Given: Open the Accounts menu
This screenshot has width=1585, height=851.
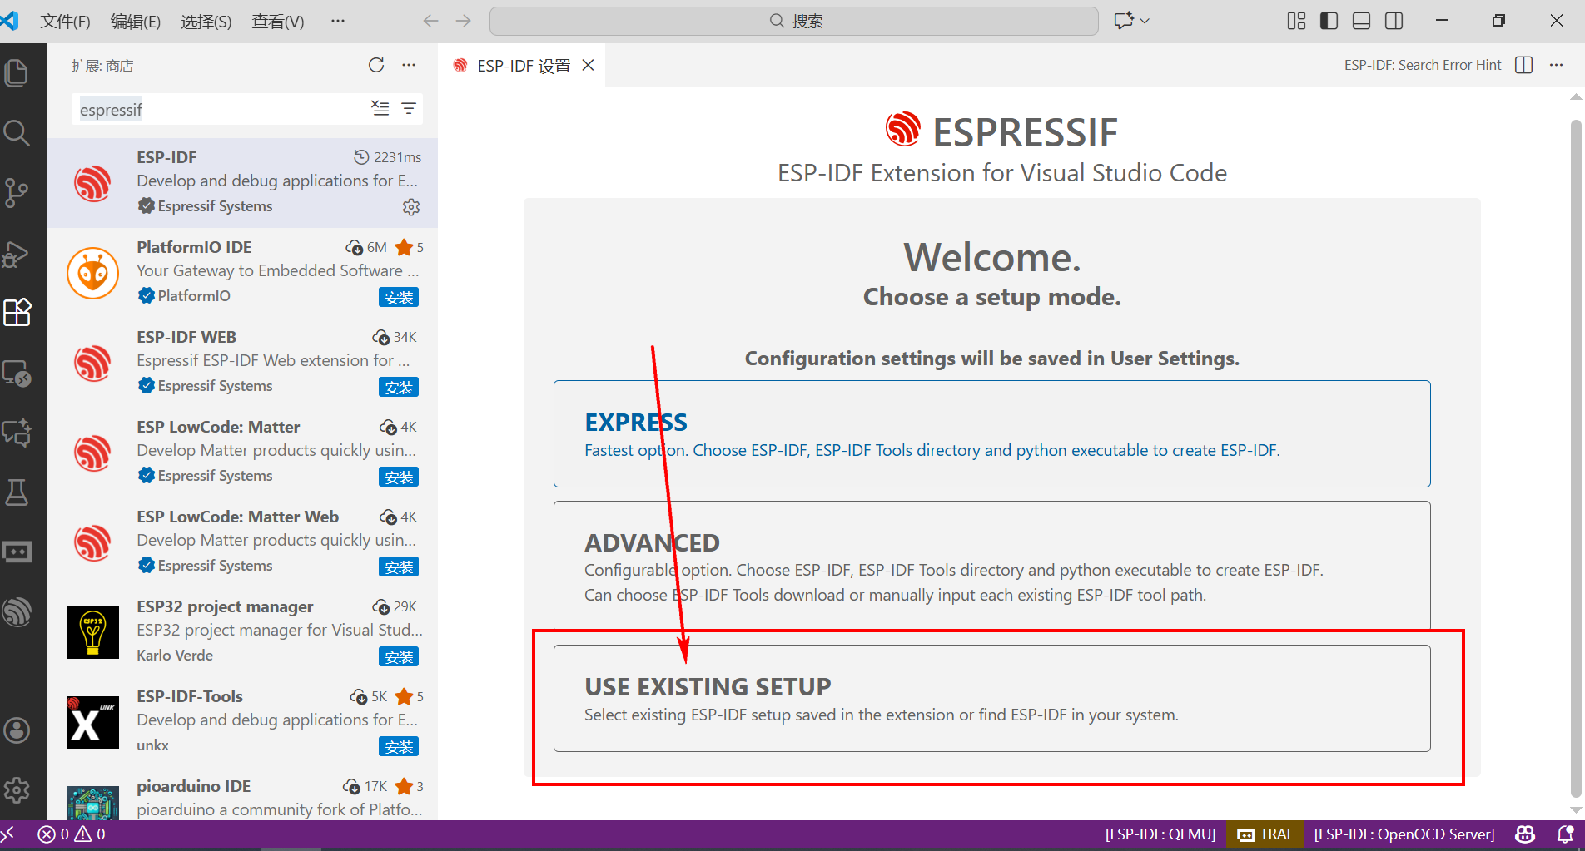Looking at the screenshot, I should pos(17,730).
